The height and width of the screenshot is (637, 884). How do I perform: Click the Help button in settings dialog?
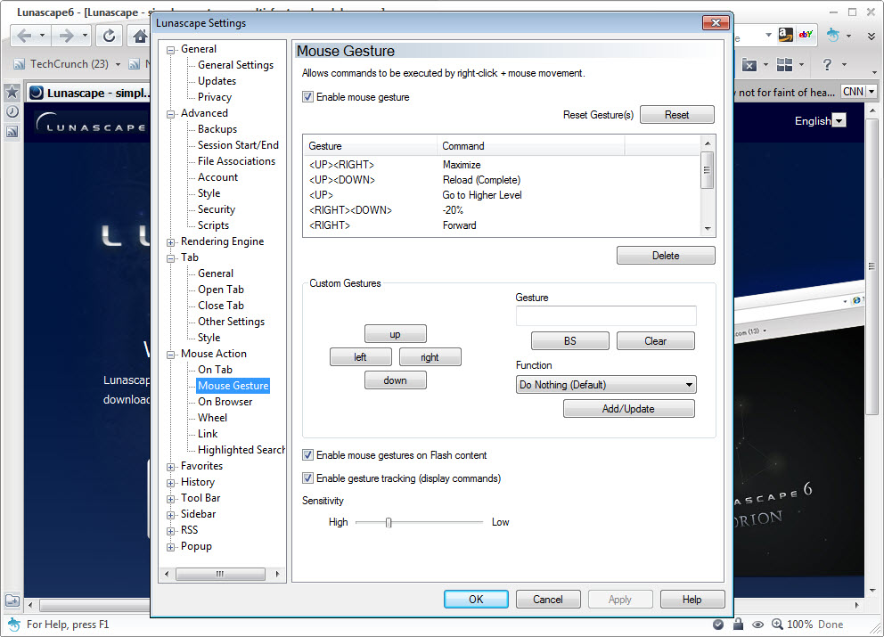click(692, 599)
